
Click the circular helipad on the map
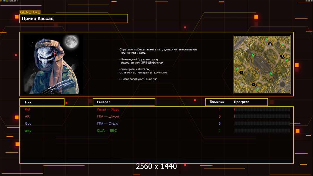(x=282, y=84)
